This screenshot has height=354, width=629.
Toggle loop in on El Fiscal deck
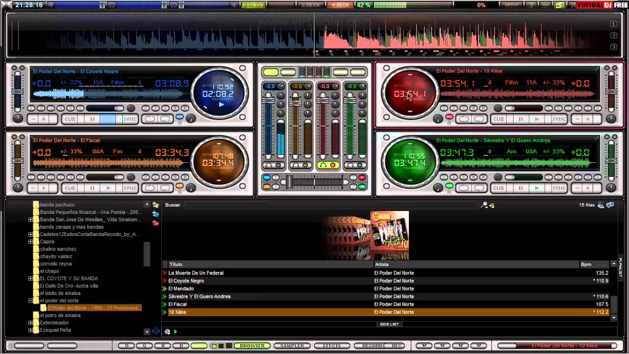[149, 188]
